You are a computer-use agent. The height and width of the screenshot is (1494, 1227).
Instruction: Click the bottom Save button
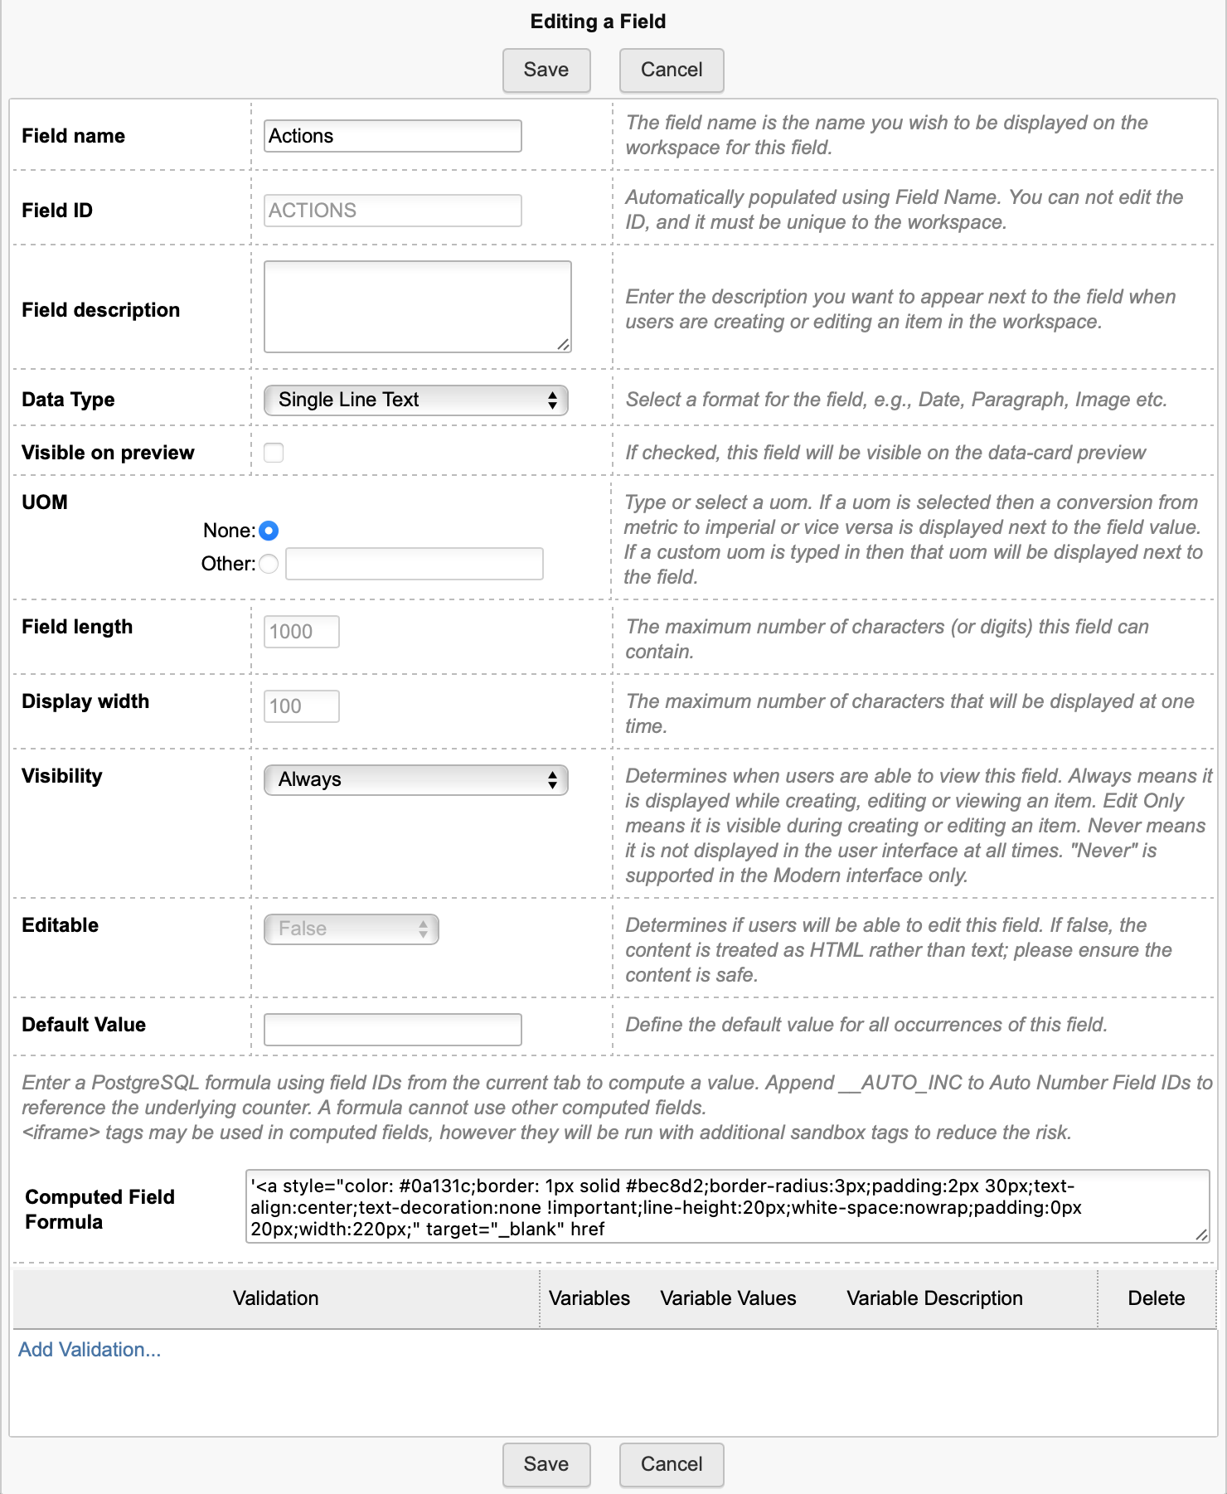(546, 1464)
